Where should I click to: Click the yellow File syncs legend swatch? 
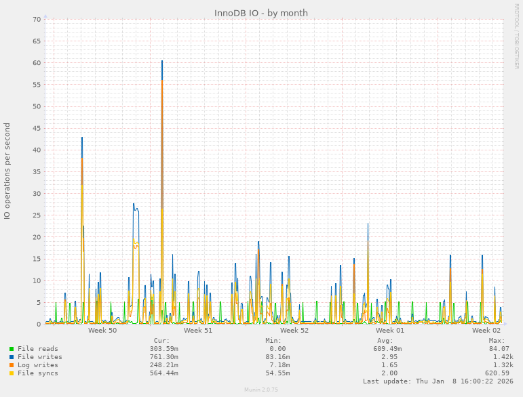coord(12,373)
